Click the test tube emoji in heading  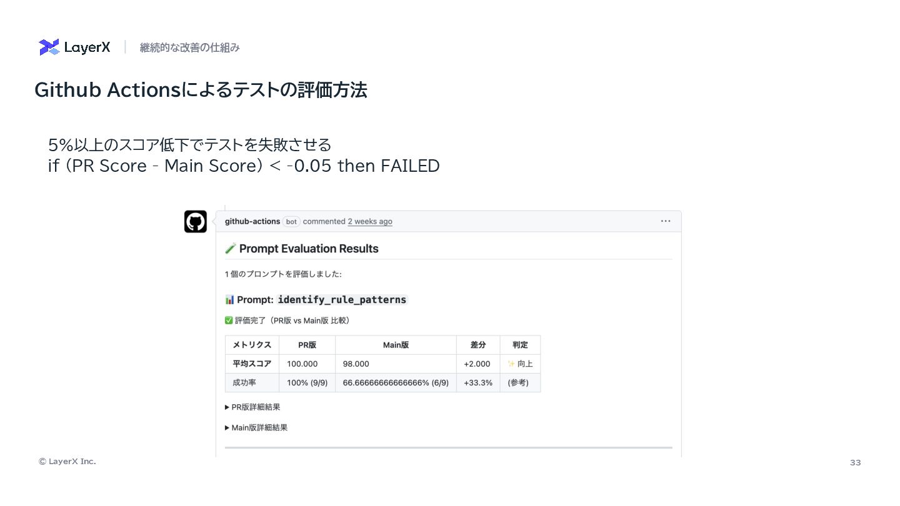coord(230,249)
